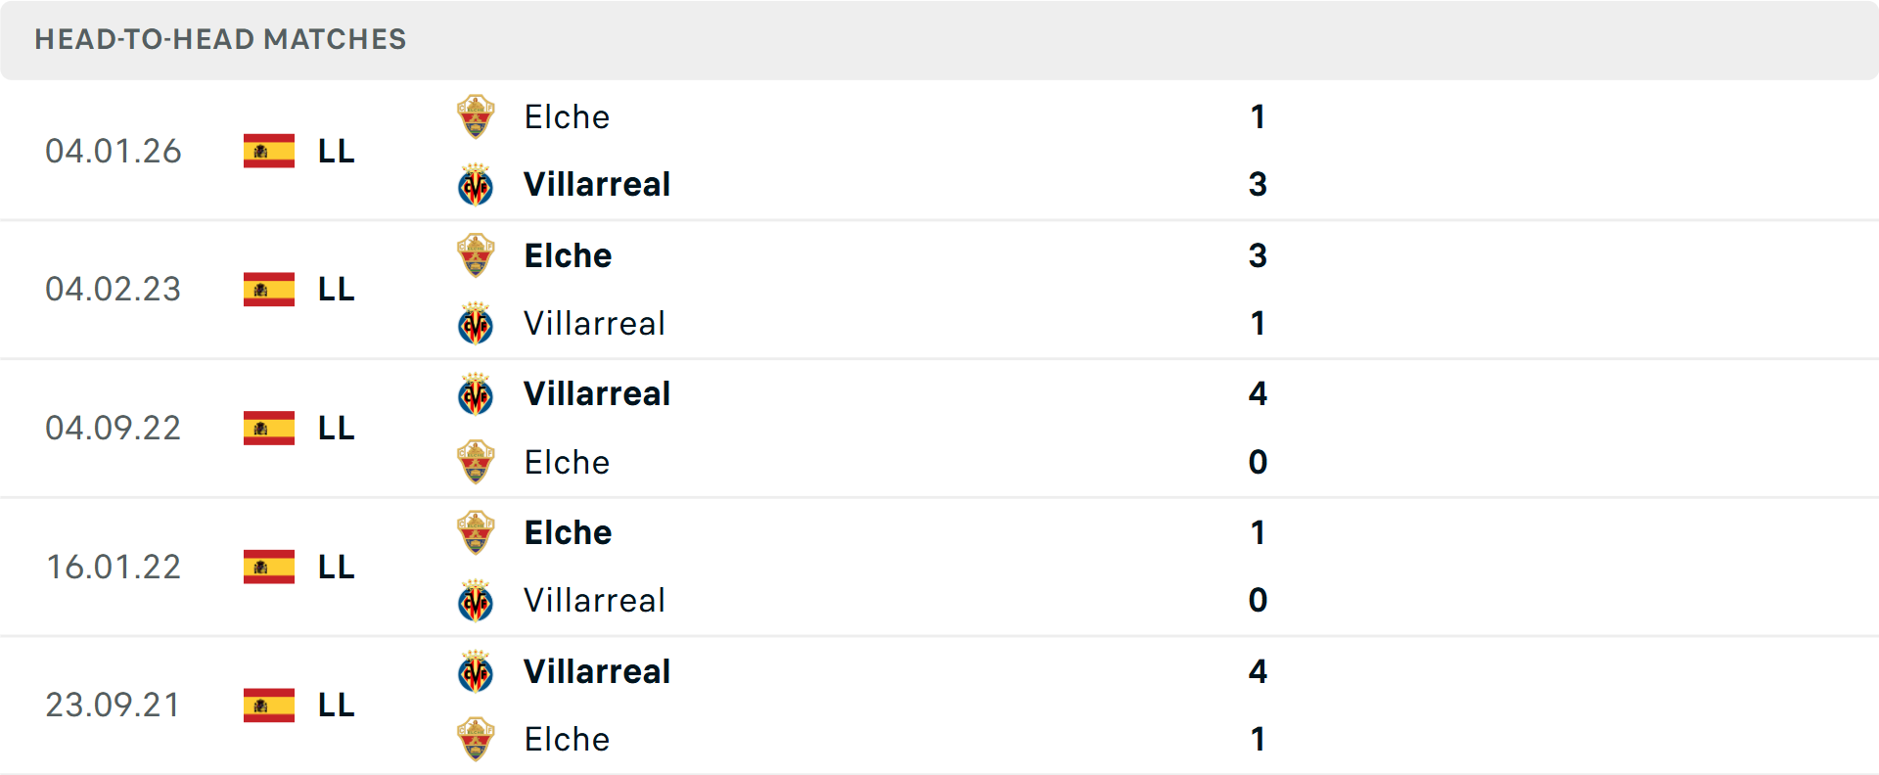Click the Spain flag beside the 16.01.22 date
Screen dimensions: 1879x775
coord(269,567)
